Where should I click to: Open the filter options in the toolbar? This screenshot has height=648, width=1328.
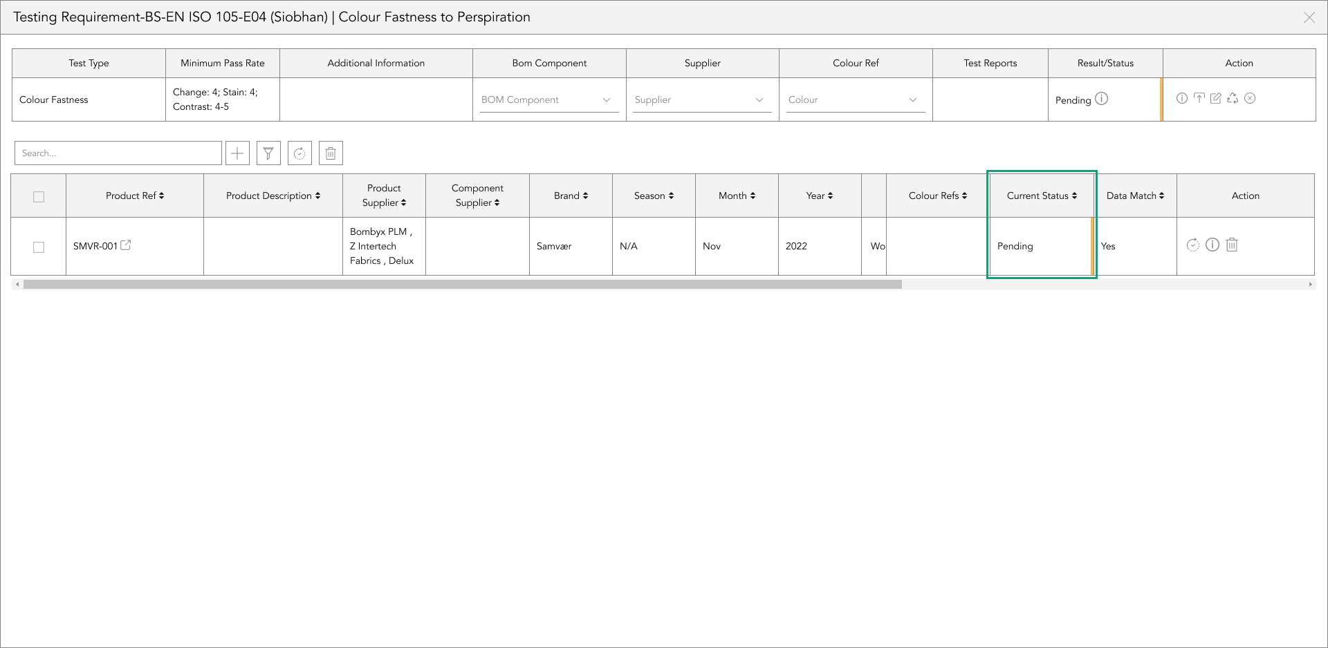268,153
